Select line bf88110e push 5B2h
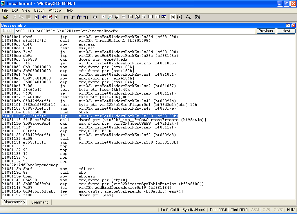The image size is (297, 214). pos(45,112)
